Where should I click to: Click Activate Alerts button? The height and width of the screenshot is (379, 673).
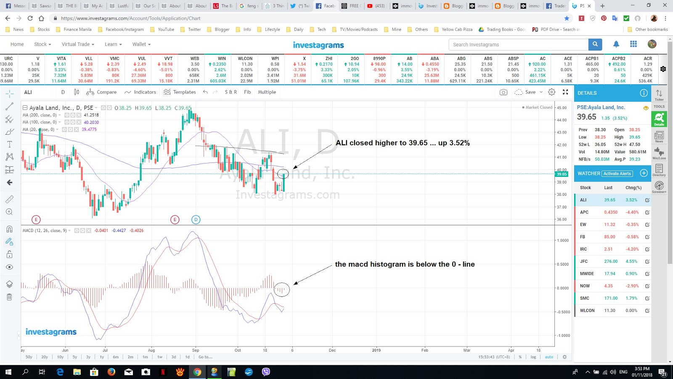[617, 173]
